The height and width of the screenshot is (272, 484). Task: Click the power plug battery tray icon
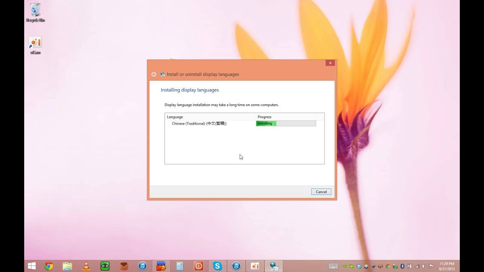[x=410, y=266]
